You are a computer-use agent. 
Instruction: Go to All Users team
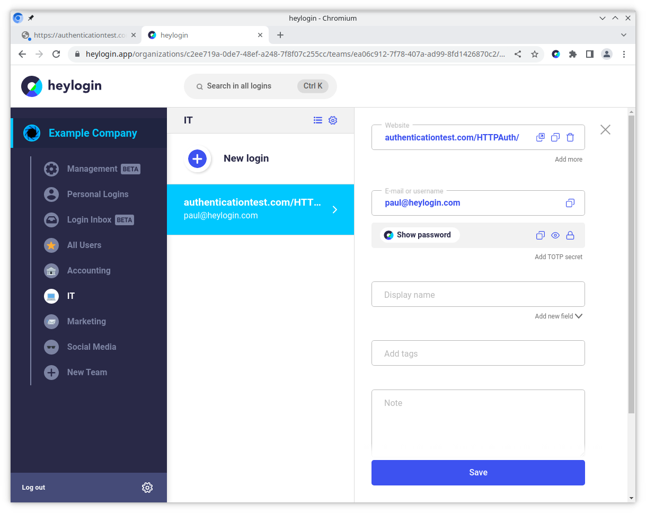coord(73,245)
